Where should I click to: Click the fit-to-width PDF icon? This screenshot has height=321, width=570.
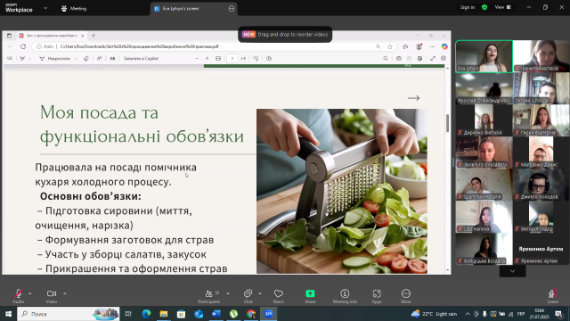(x=218, y=59)
